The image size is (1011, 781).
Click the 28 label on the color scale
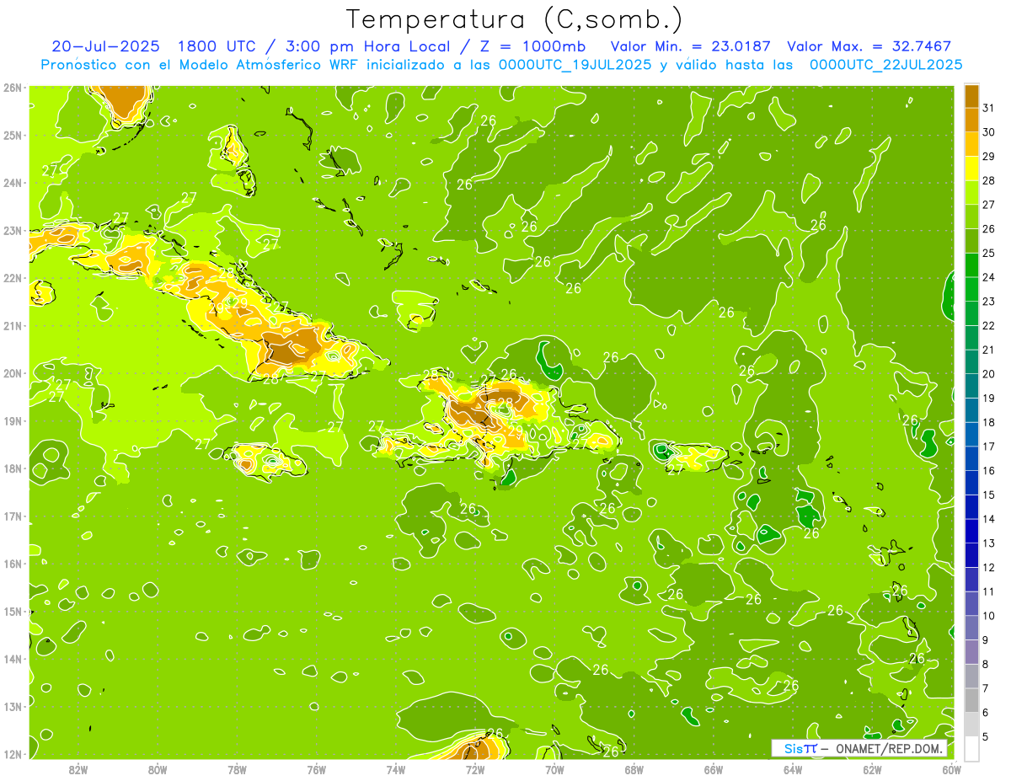tap(988, 180)
